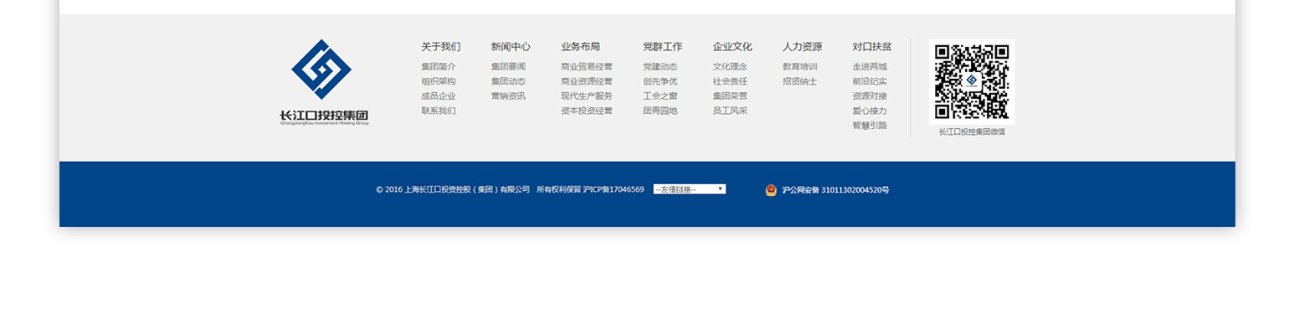Open the 爱心接力 link
The width and height of the screenshot is (1294, 309).
click(870, 111)
